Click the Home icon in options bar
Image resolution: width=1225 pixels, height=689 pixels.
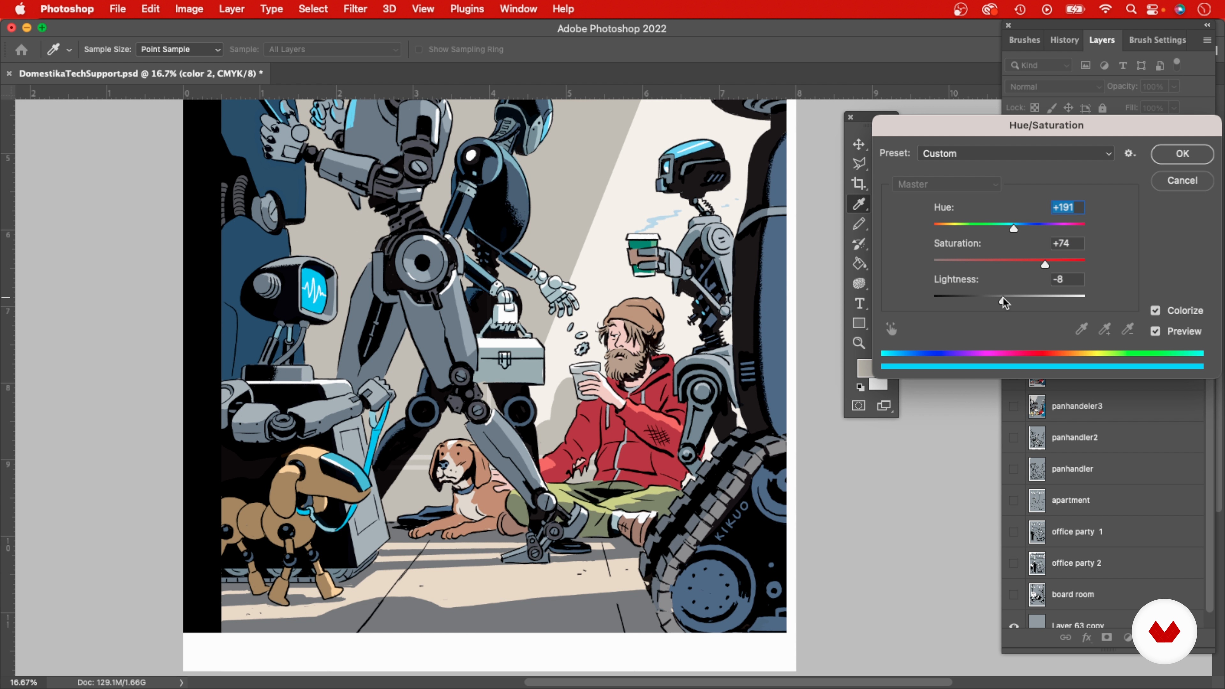point(21,49)
